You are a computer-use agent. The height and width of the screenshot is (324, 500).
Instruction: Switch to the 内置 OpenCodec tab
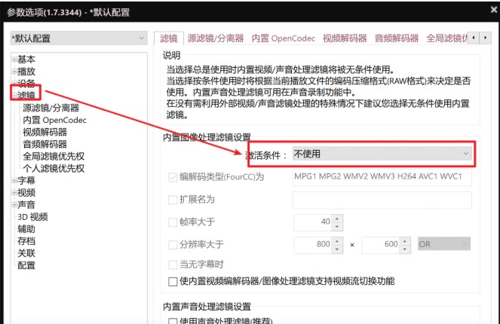point(283,38)
